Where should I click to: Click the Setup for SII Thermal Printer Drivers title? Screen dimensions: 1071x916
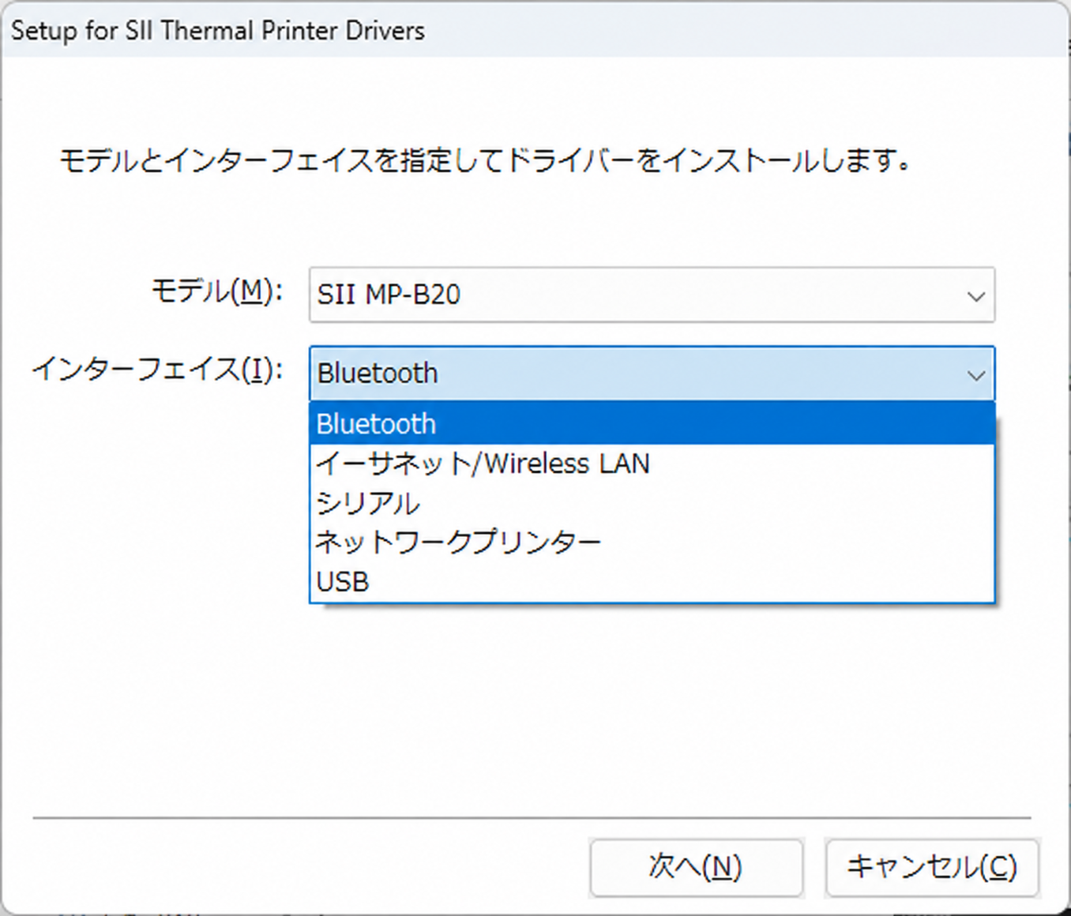tap(218, 31)
